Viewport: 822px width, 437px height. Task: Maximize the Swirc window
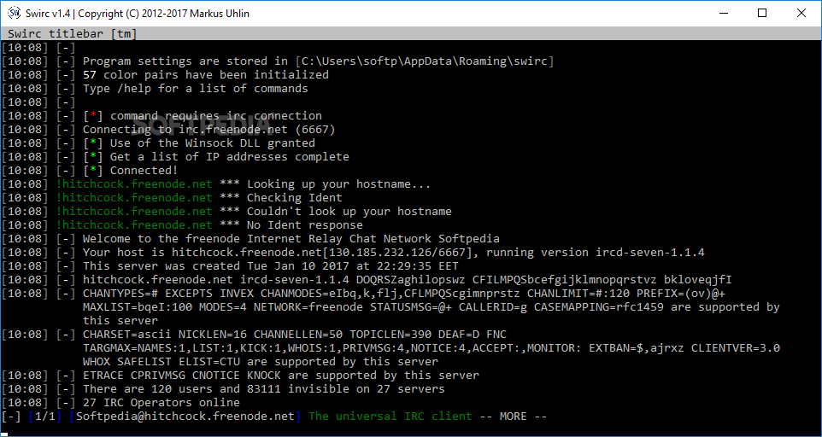point(762,14)
